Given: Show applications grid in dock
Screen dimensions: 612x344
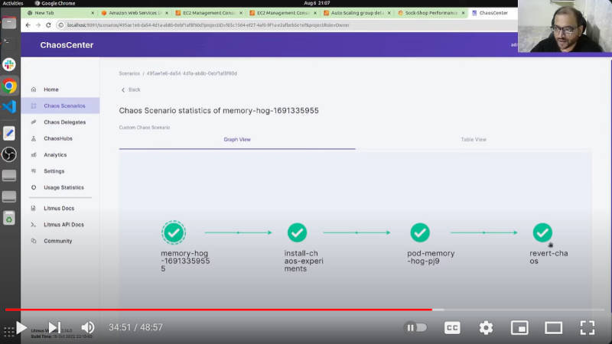Looking at the screenshot, I should (8, 333).
